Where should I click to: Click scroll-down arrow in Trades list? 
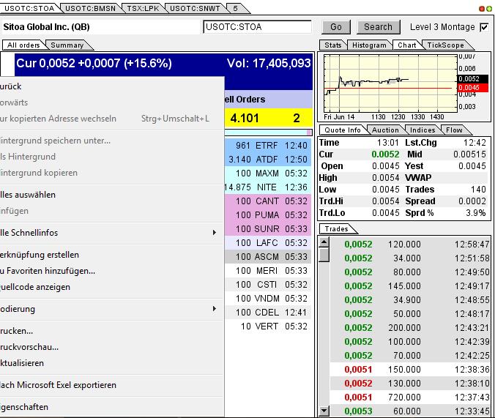tap(324, 411)
